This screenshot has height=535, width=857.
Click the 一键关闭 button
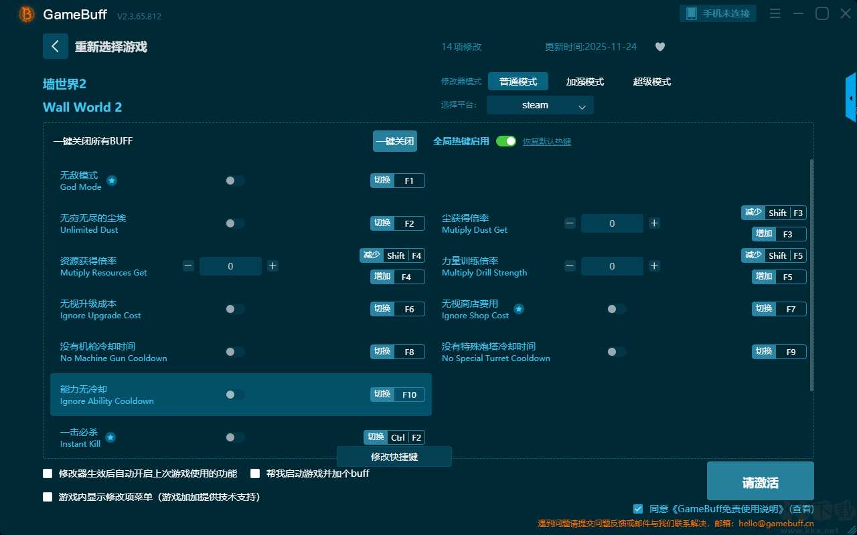(395, 141)
